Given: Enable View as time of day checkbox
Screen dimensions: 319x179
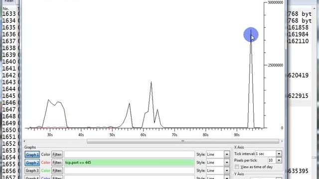Looking at the screenshot, I should (237, 167).
